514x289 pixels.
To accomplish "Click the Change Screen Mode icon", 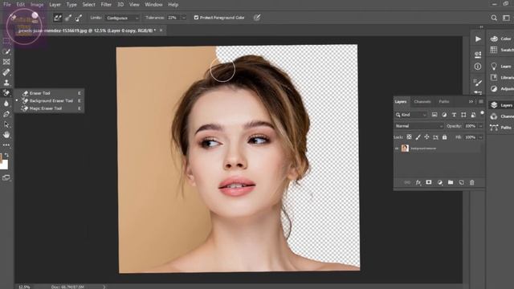I will [x=6, y=177].
